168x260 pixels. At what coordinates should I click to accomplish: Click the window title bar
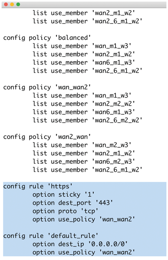click(x=84, y=4)
